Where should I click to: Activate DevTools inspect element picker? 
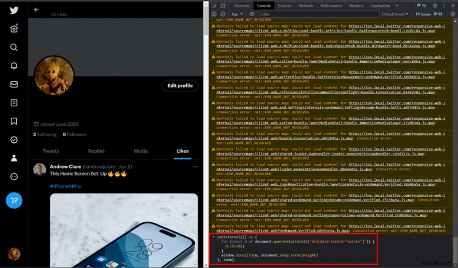tap(214, 6)
